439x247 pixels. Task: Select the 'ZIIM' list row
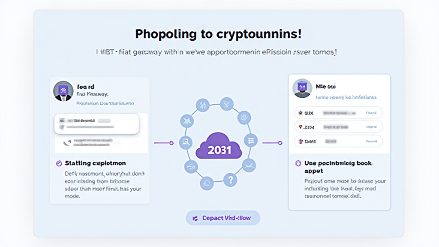point(338,127)
